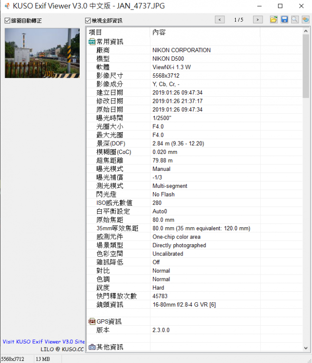This screenshot has height=363, width=312.
Task: Select the 光圈大小 row label
Action: (x=110, y=126)
